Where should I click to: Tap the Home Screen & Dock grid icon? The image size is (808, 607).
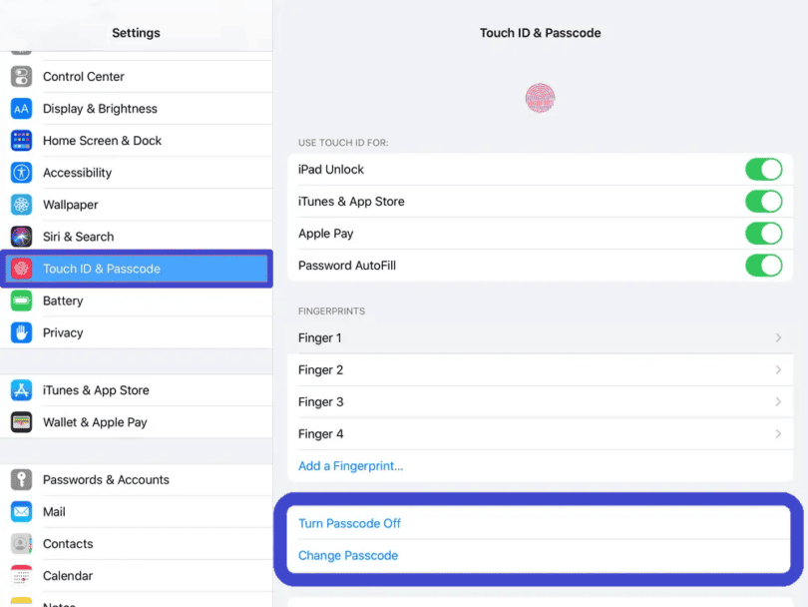[21, 141]
